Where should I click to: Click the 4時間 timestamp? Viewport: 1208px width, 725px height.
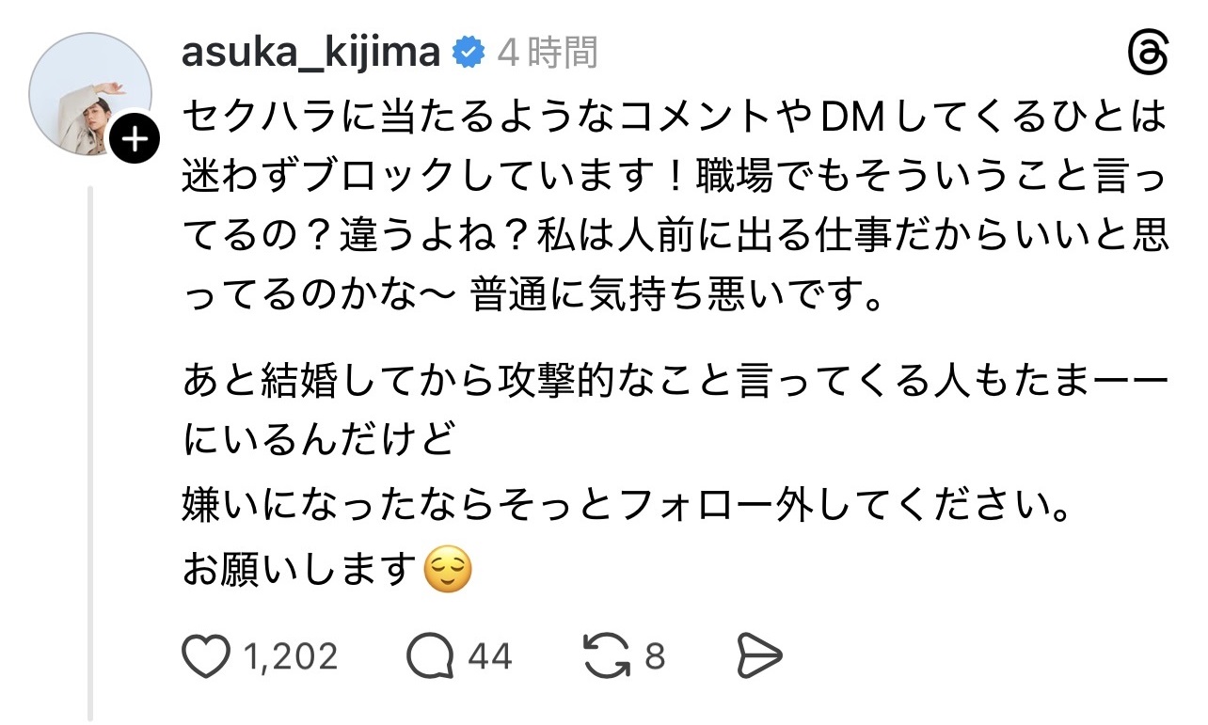tap(548, 54)
